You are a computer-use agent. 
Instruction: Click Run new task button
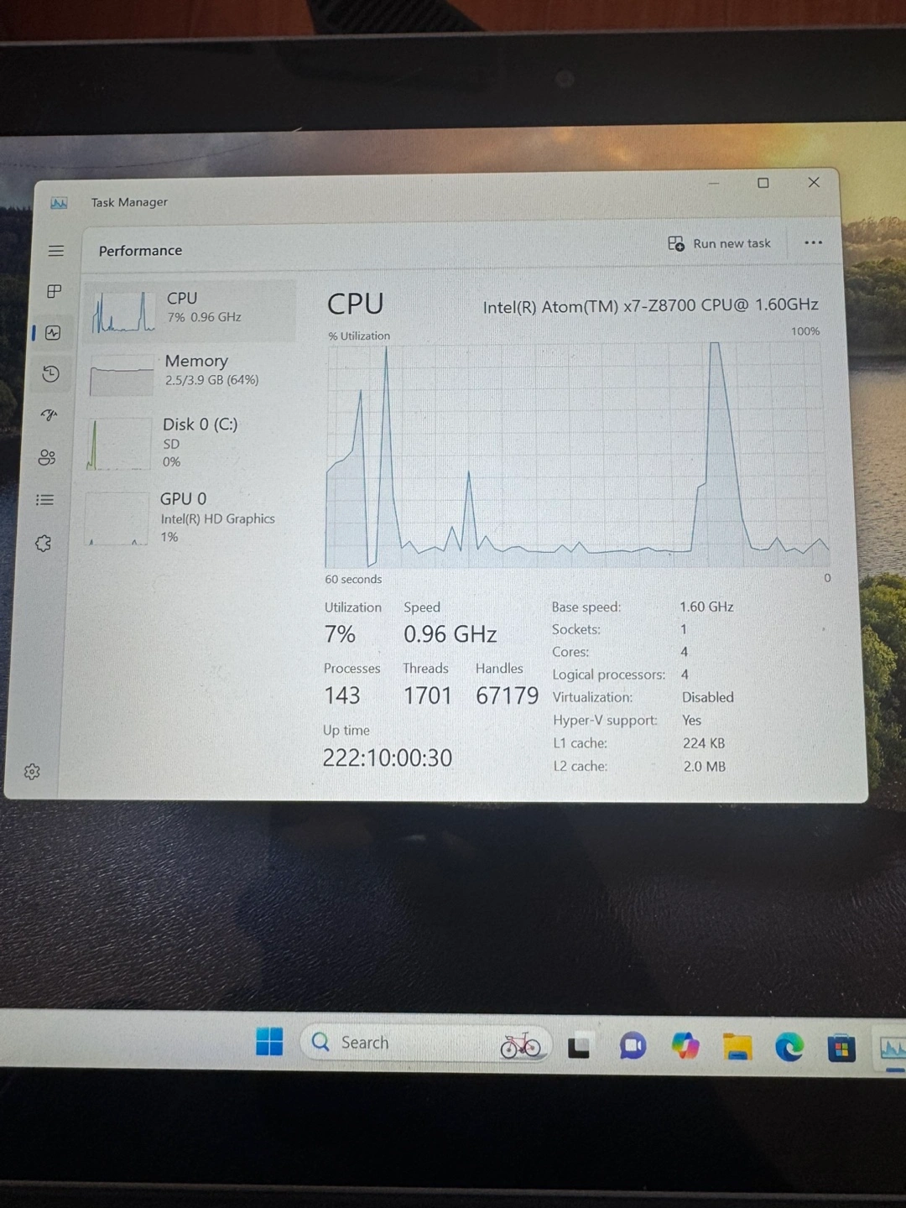[719, 243]
